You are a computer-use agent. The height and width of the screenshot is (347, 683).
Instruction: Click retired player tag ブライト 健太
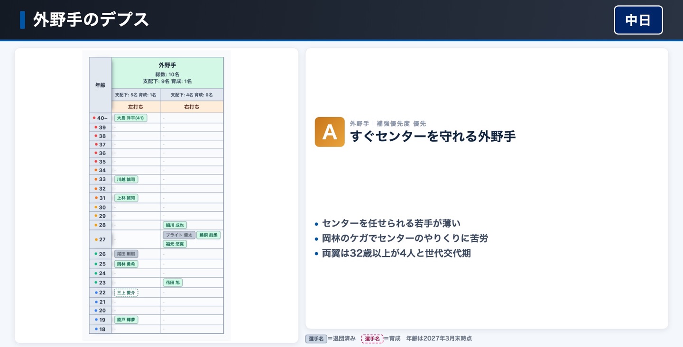[x=179, y=235]
